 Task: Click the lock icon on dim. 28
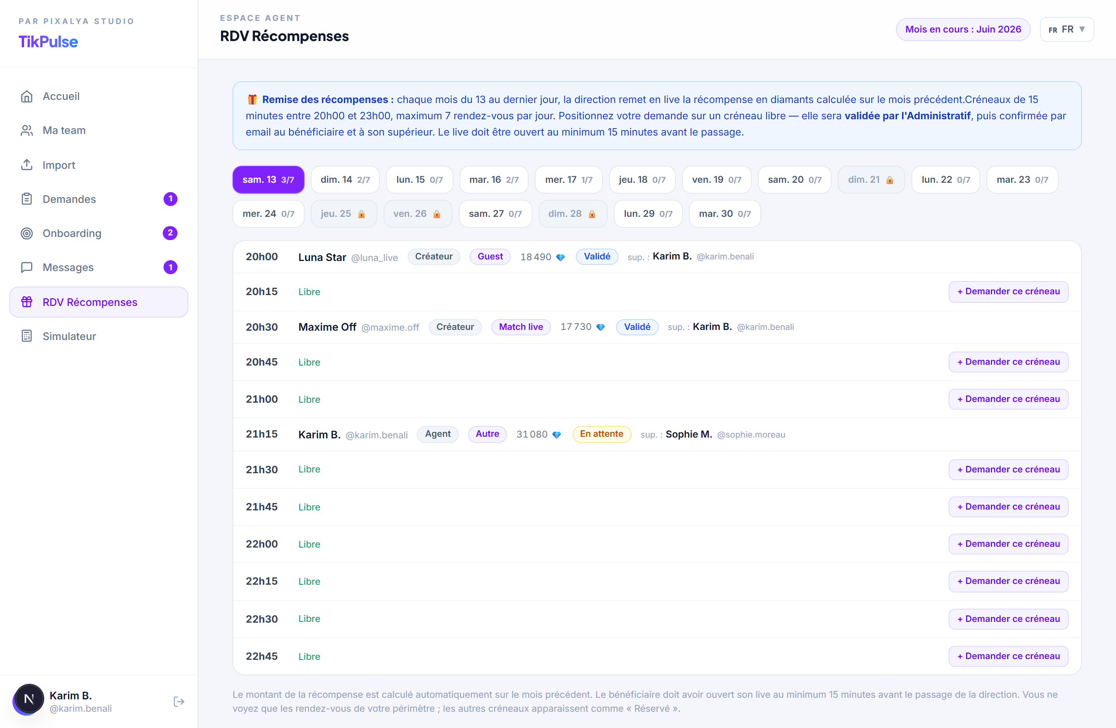592,214
